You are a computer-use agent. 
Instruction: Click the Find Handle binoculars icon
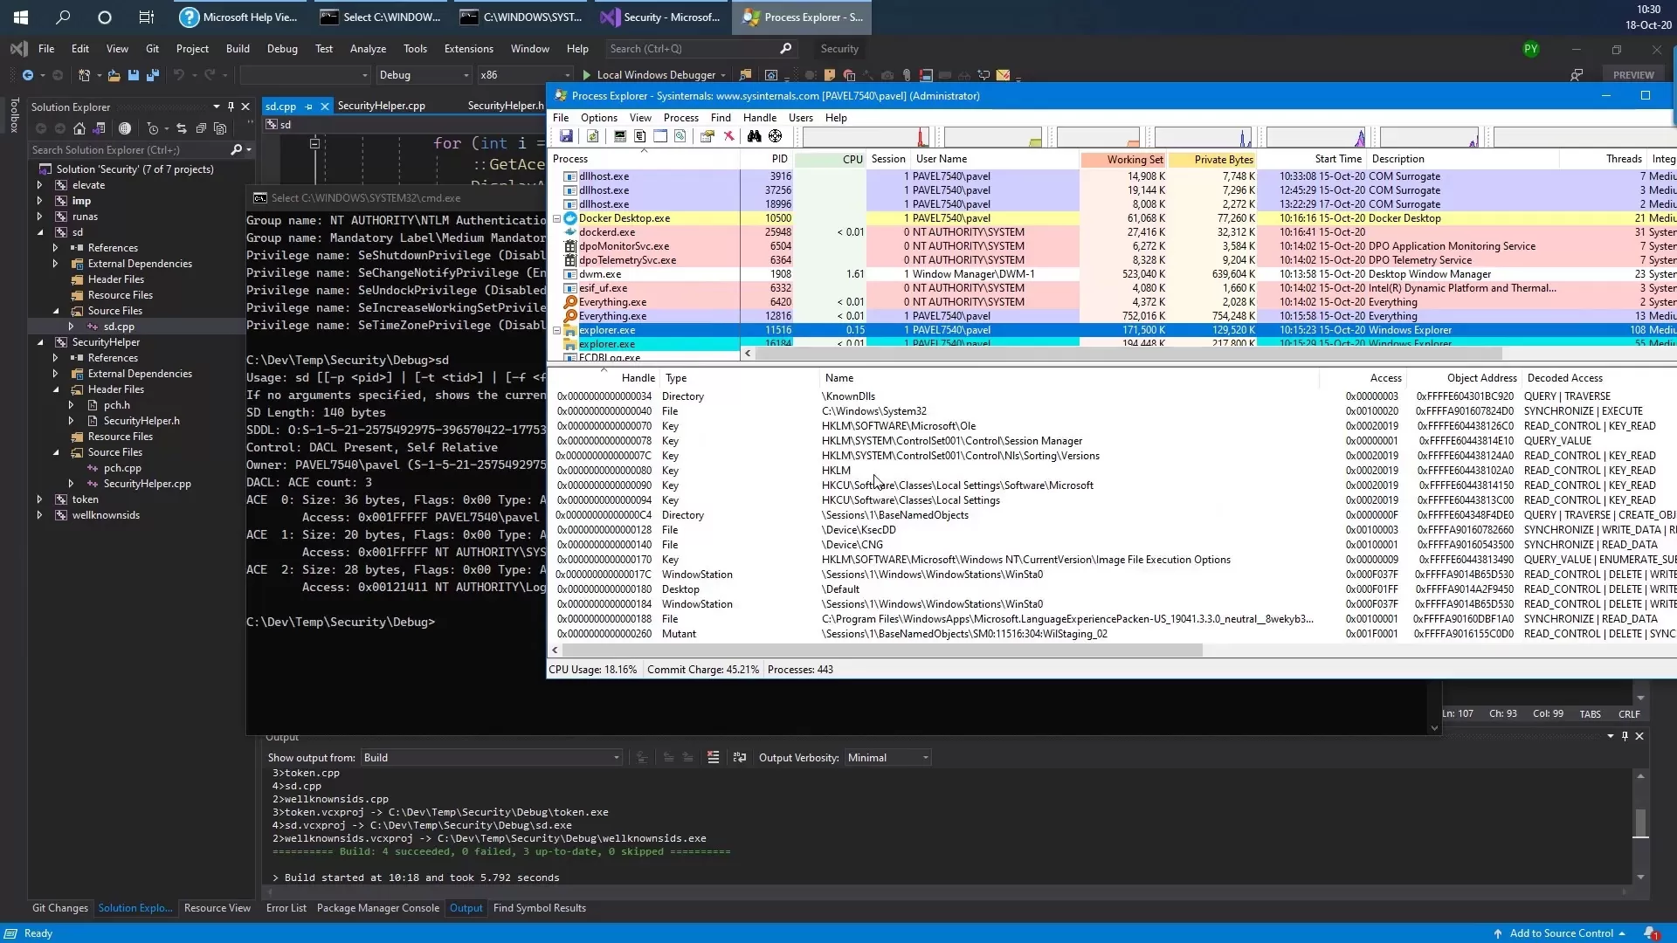point(754,136)
